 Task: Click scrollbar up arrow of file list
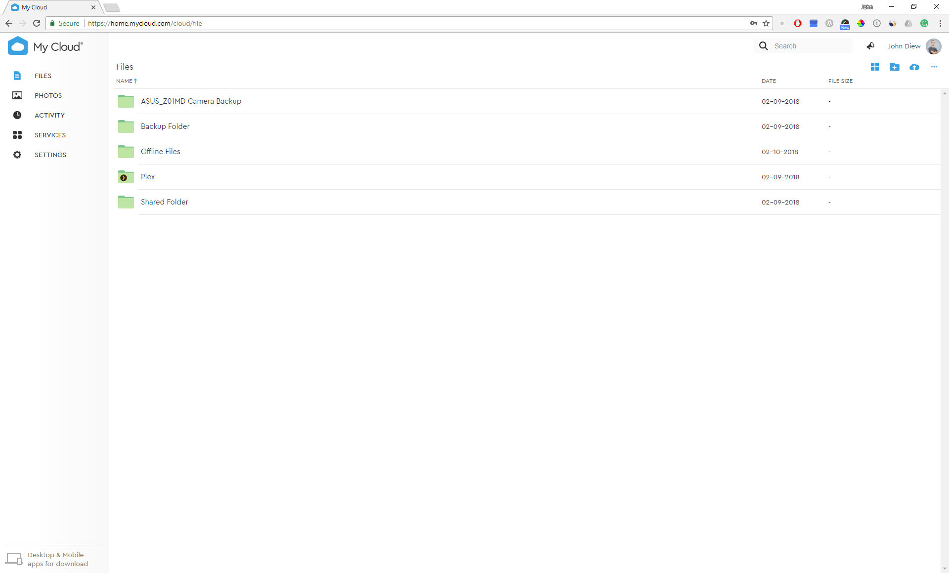(945, 93)
